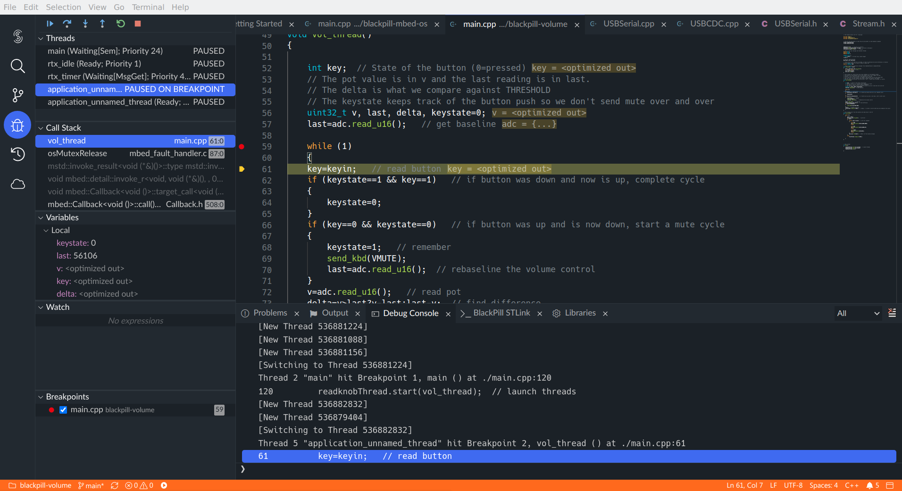Uncheck the main.cpp breakpoint checkbox

click(x=63, y=410)
